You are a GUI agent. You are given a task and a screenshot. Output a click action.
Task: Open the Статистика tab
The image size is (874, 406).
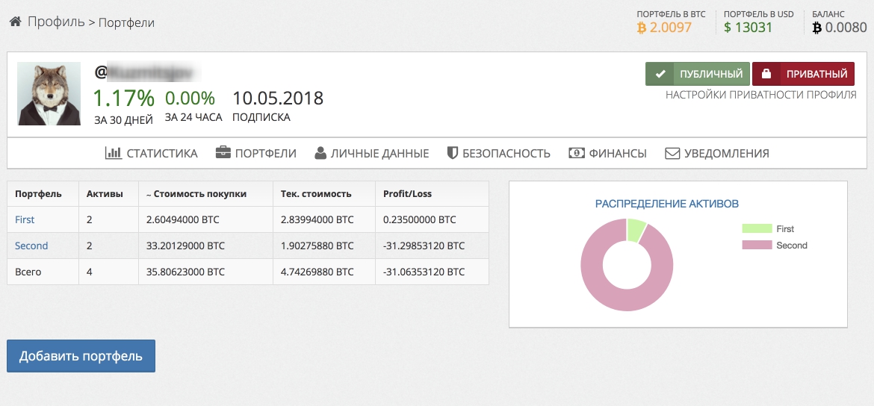(x=152, y=153)
